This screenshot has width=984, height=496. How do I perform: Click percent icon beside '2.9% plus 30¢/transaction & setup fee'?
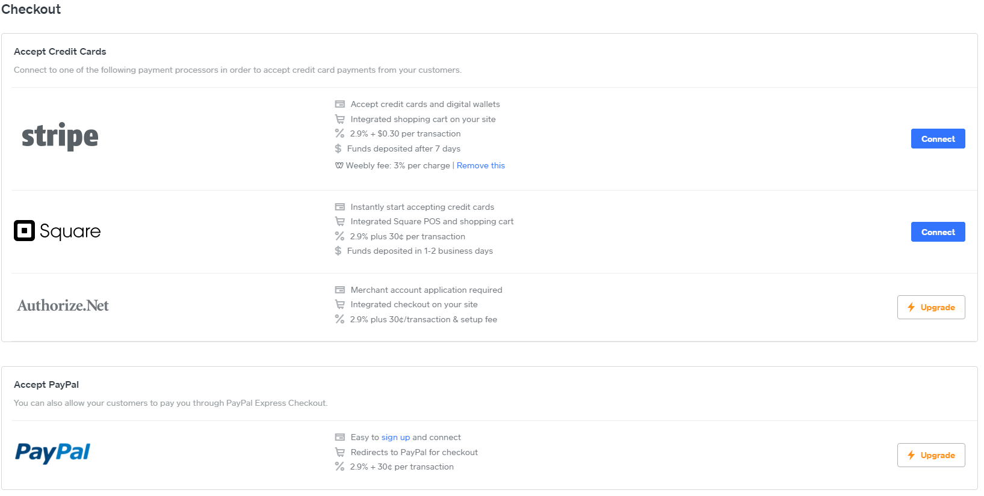[x=340, y=319]
